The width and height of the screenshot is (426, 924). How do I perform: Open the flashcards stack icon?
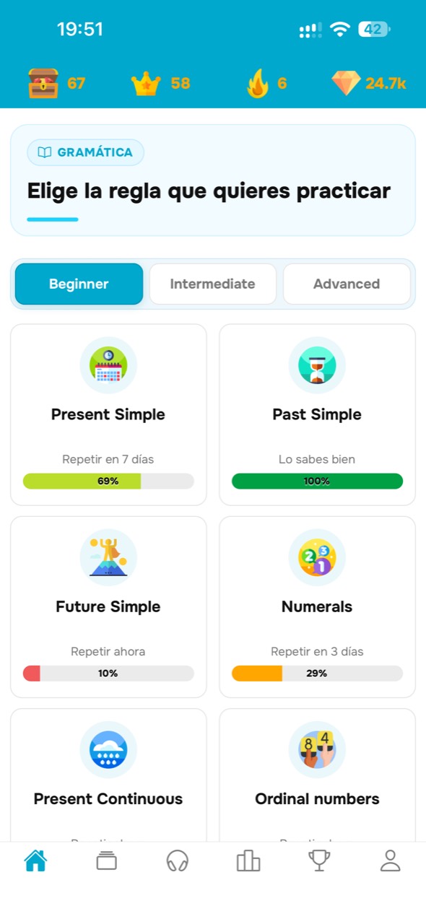[x=106, y=860]
